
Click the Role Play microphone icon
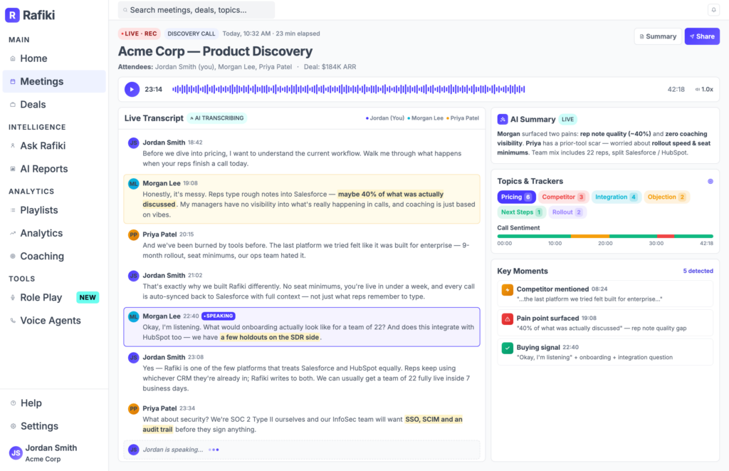(x=13, y=297)
